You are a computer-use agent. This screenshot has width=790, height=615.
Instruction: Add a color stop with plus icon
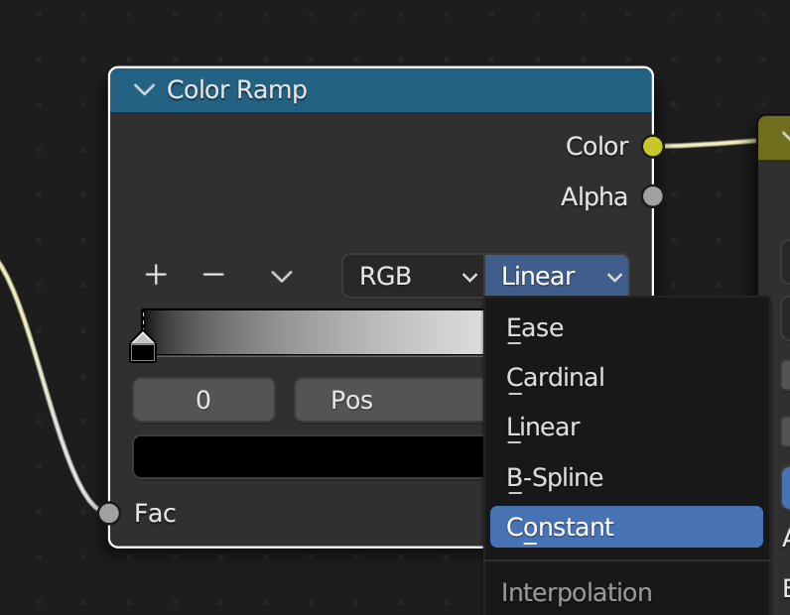click(156, 275)
